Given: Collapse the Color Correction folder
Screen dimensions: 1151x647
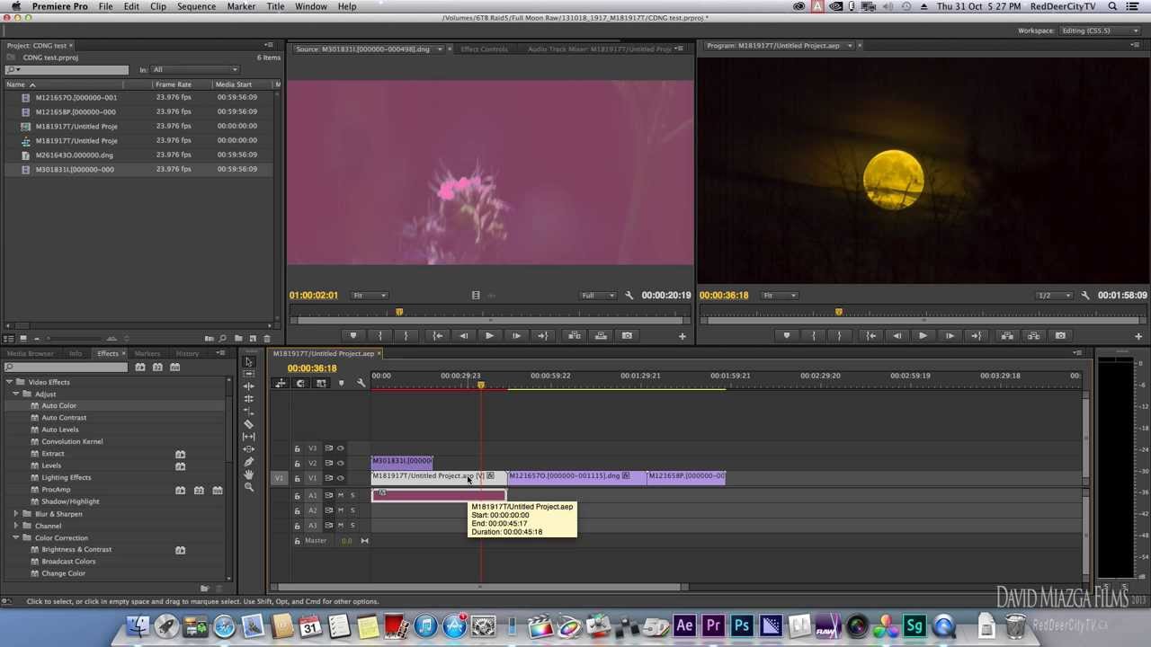Looking at the screenshot, I should 16,537.
